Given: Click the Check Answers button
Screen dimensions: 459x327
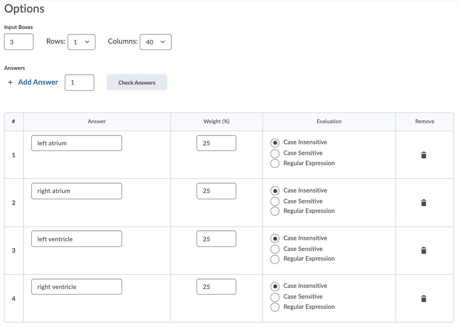Looking at the screenshot, I should pos(137,83).
